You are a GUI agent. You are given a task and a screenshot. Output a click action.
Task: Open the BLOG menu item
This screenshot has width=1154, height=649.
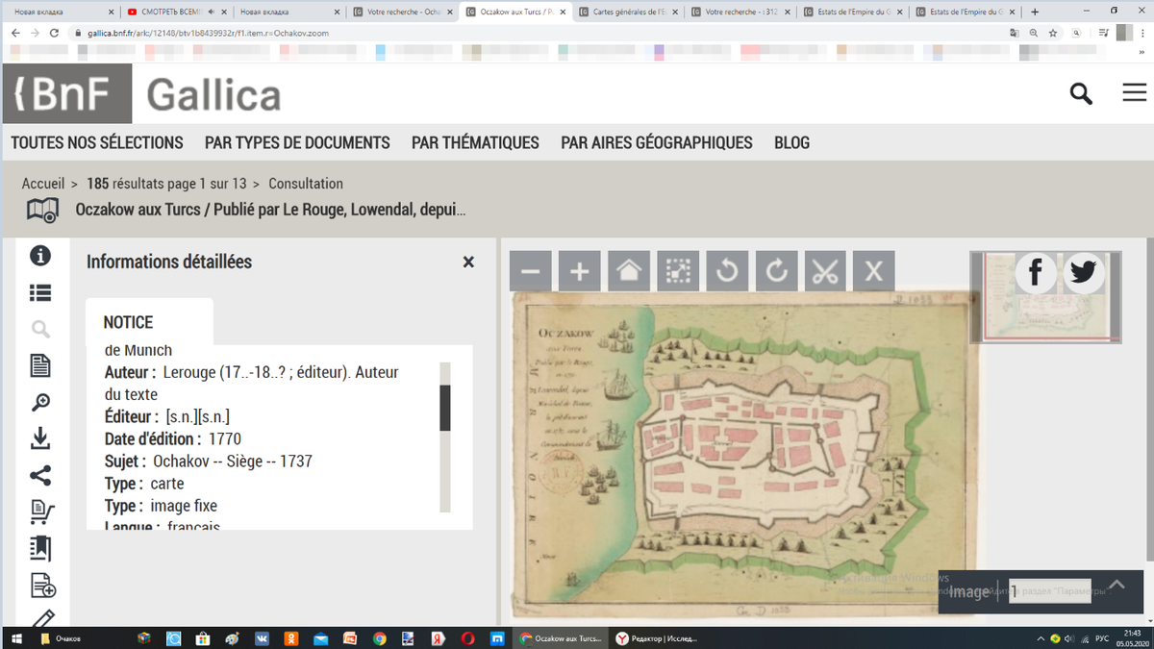click(791, 142)
